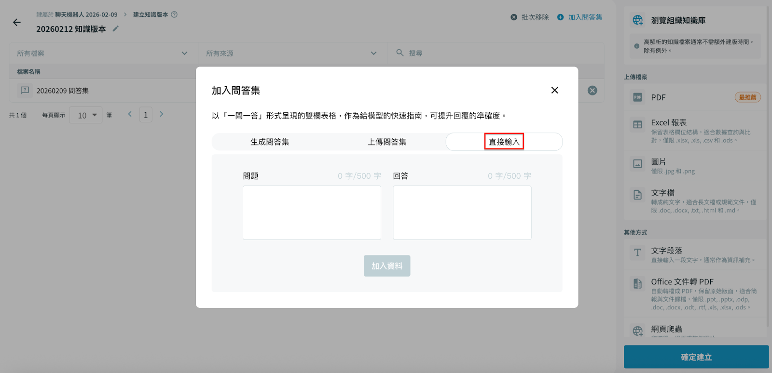Click the help icon beside 建立知識版本
Screen dimensions: 772x373
click(x=174, y=14)
